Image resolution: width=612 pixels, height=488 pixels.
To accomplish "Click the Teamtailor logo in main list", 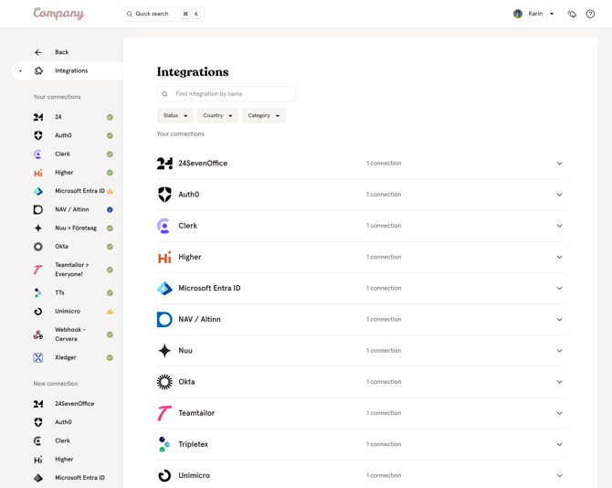I will (164, 413).
